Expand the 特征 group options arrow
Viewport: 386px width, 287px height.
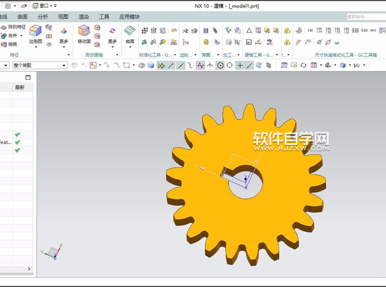click(68, 55)
